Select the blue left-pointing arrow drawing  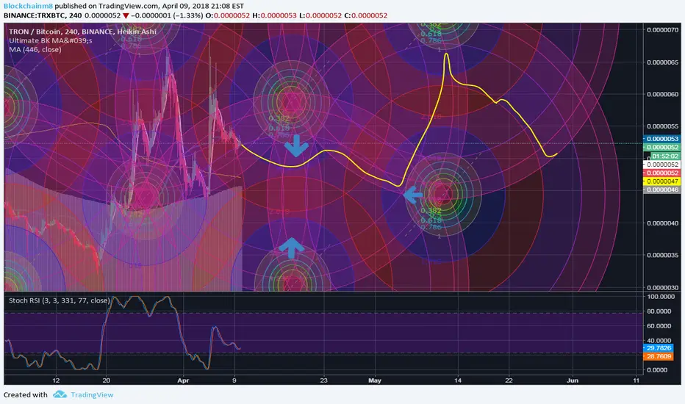click(x=413, y=195)
